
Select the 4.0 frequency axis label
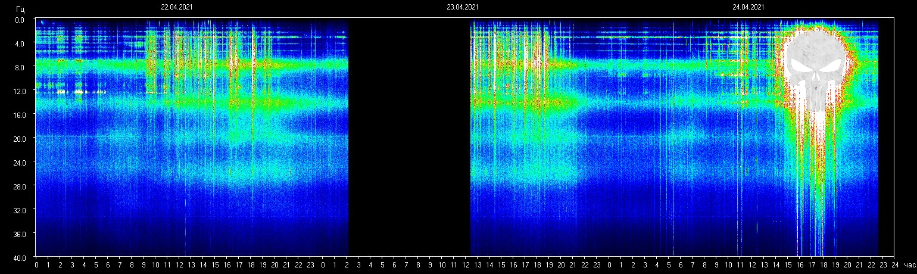(x=20, y=43)
